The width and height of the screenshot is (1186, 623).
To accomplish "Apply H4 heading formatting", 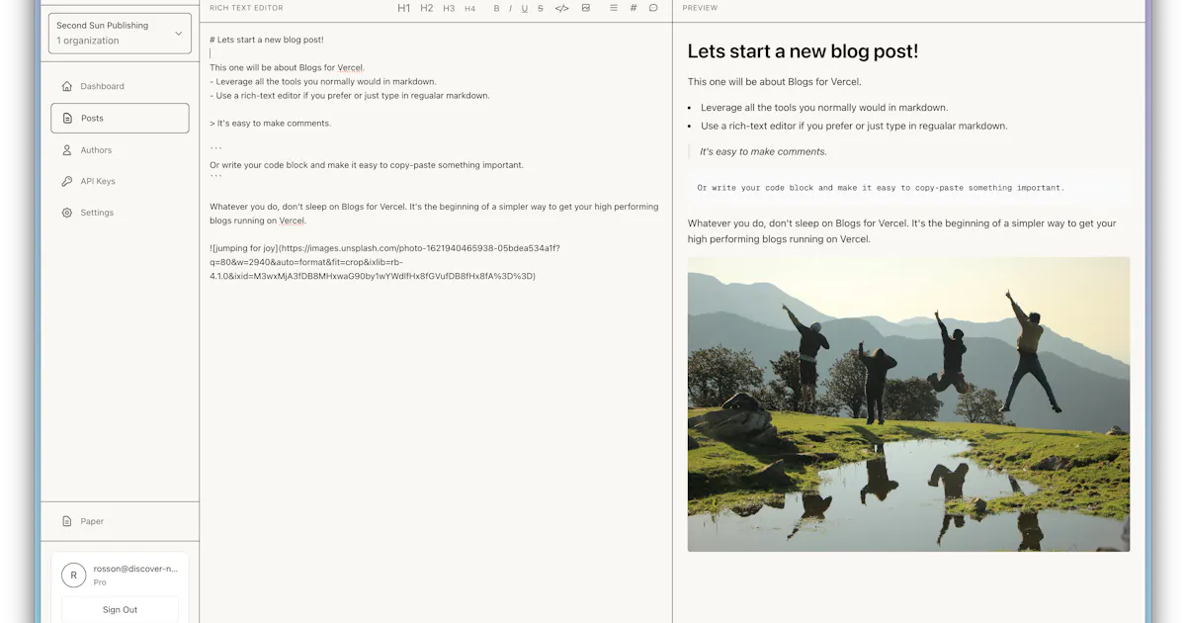I will point(469,8).
